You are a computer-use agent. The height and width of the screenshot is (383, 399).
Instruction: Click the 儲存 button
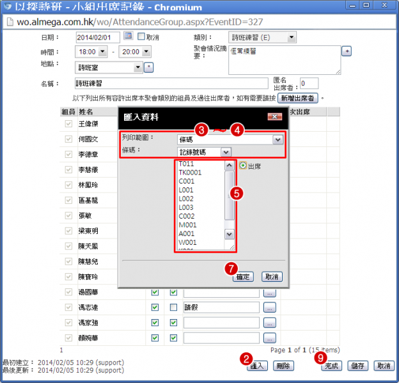click(x=357, y=366)
